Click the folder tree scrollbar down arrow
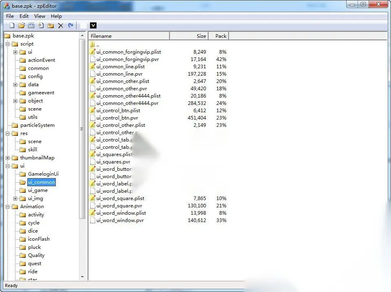Screen dimensions: 391x292 point(82,277)
